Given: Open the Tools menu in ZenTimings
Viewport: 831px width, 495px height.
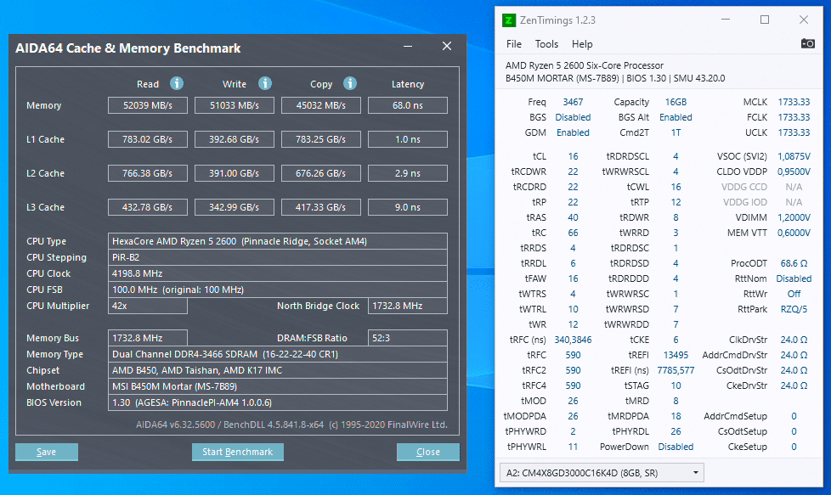Looking at the screenshot, I should tap(546, 44).
